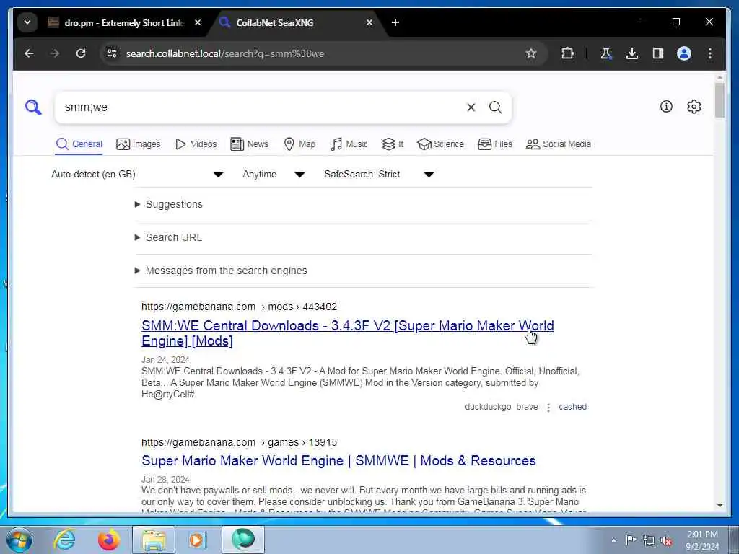The height and width of the screenshot is (554, 739).
Task: Bookmark this page with the star icon
Action: [531, 53]
